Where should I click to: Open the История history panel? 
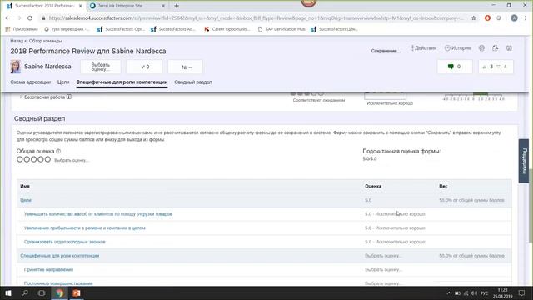457,48
